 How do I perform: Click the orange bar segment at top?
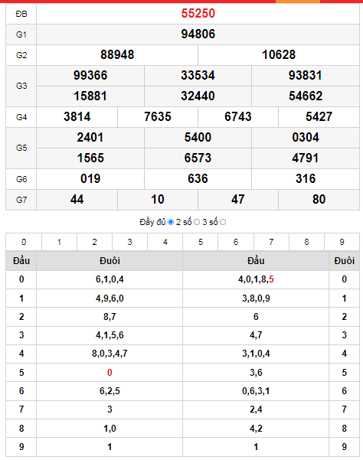298,2
